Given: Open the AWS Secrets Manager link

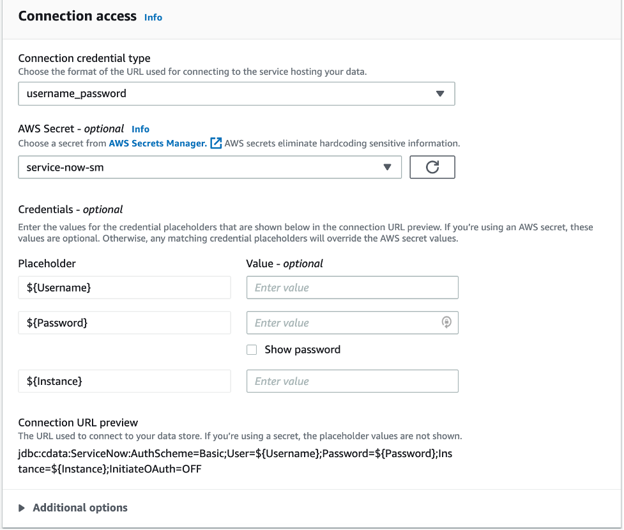Looking at the screenshot, I should (158, 143).
